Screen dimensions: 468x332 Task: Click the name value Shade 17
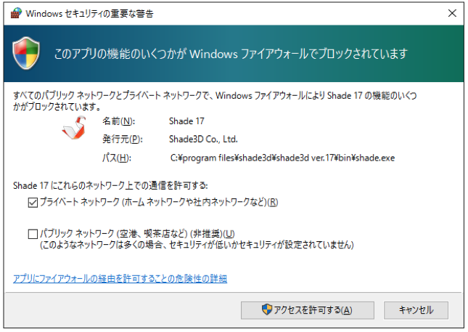[x=186, y=121]
